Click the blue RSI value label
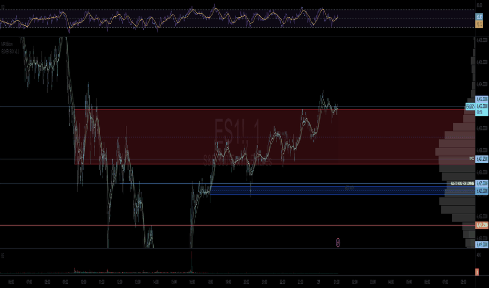 click(x=480, y=17)
